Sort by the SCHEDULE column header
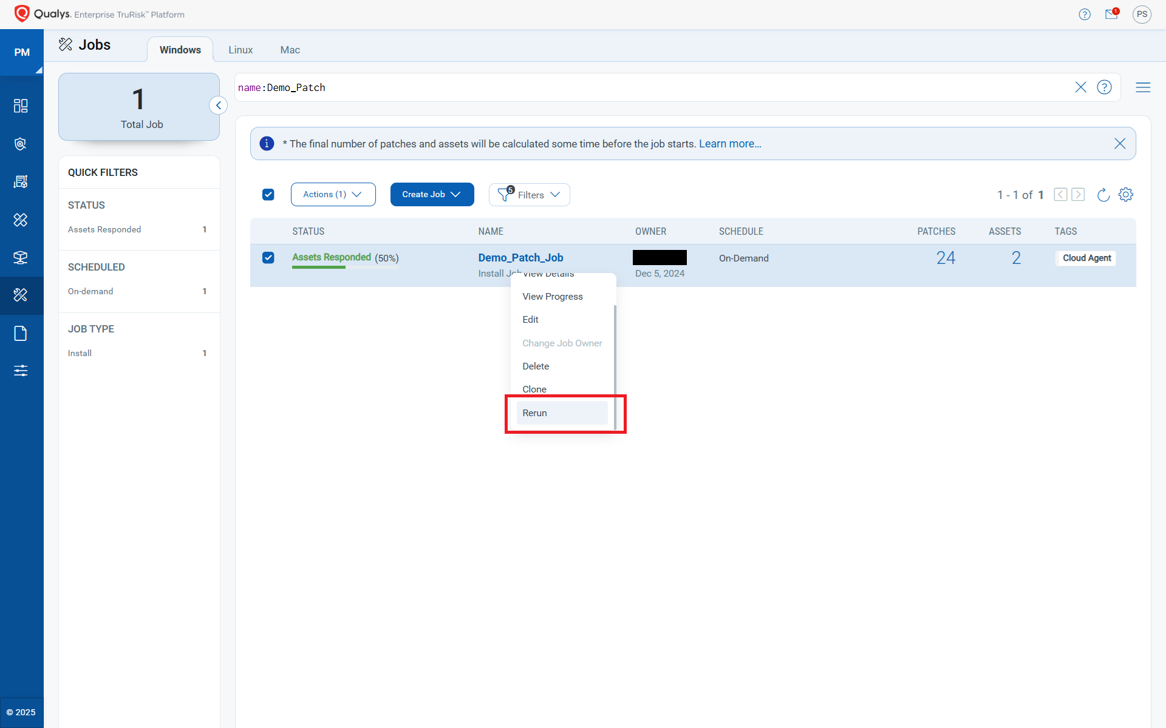Screen dimensions: 1166x728 (x=741, y=232)
